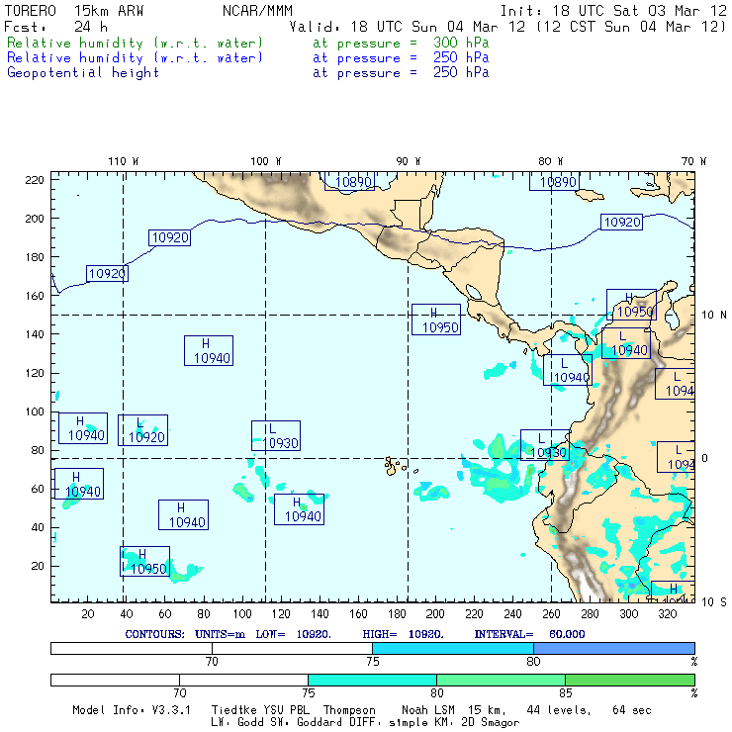Click the blue 'Relative humidity' legend label
The image size is (732, 732).
coord(135,58)
